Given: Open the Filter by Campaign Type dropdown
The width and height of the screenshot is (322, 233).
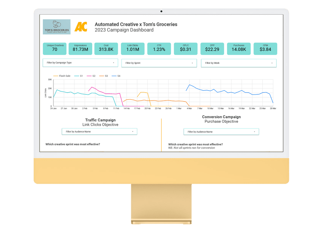Looking at the screenshot, I should pyautogui.click(x=80, y=63).
